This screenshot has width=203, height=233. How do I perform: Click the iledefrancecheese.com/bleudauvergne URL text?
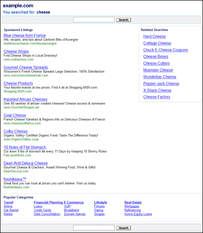(30, 44)
